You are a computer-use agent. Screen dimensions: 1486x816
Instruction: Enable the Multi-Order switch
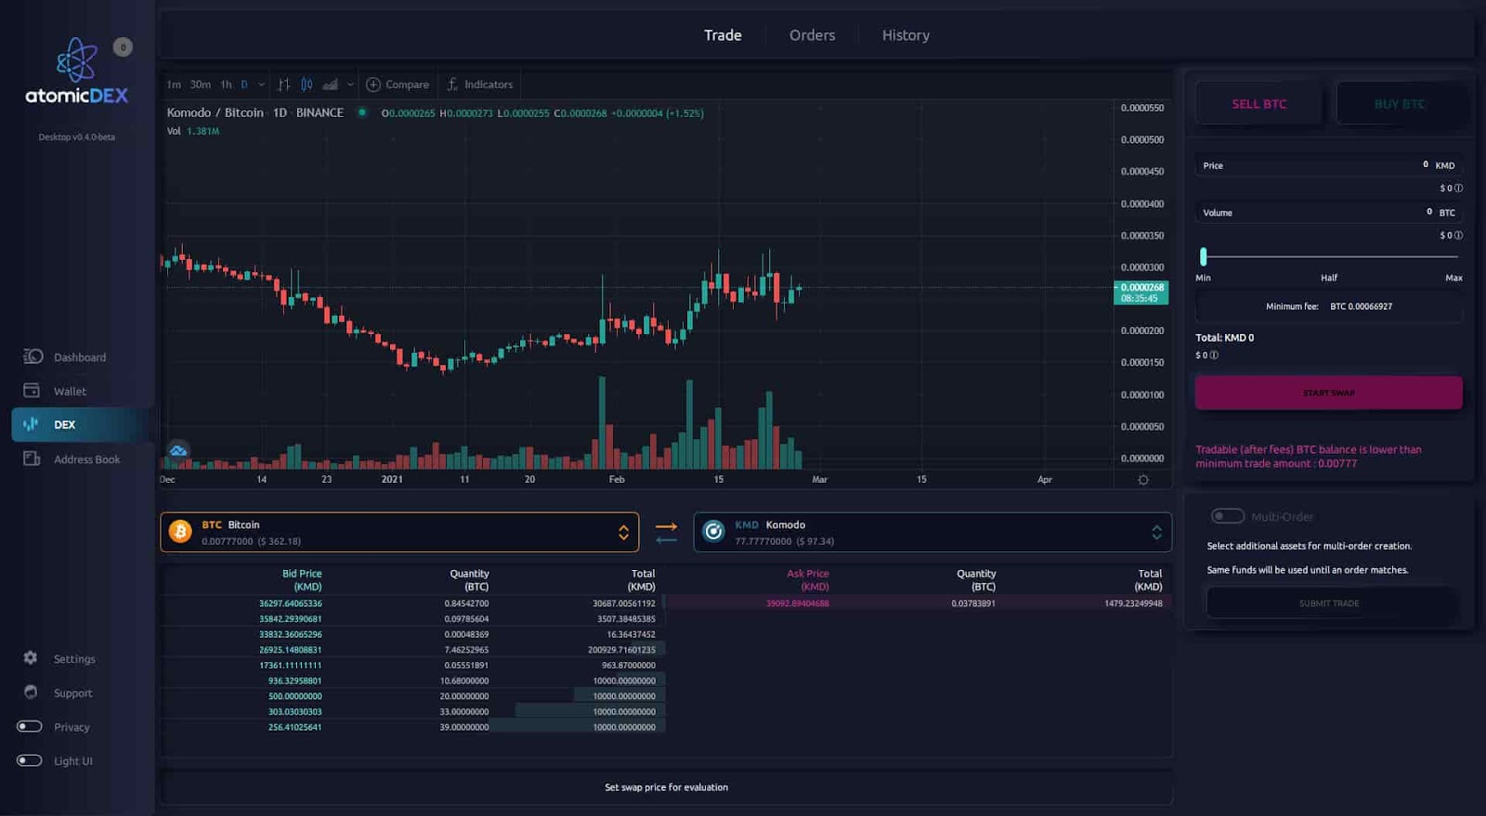[x=1228, y=516]
